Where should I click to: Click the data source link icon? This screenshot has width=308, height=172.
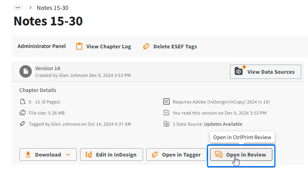pyautogui.click(x=166, y=124)
